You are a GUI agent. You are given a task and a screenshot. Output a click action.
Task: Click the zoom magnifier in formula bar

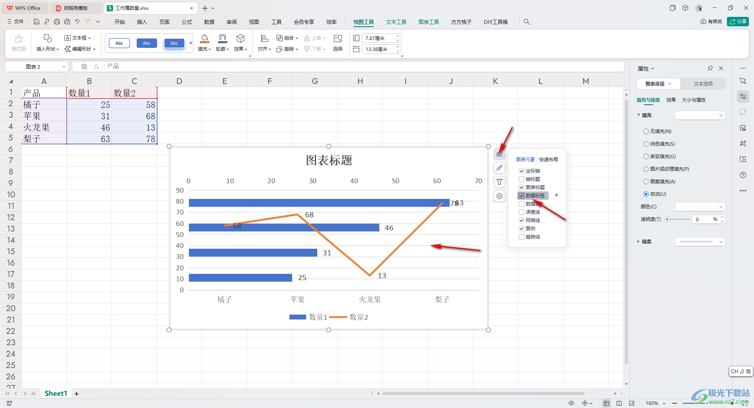pos(84,67)
